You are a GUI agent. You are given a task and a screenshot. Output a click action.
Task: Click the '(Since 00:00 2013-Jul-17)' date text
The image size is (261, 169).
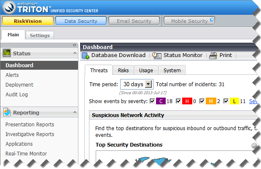[x=143, y=93]
